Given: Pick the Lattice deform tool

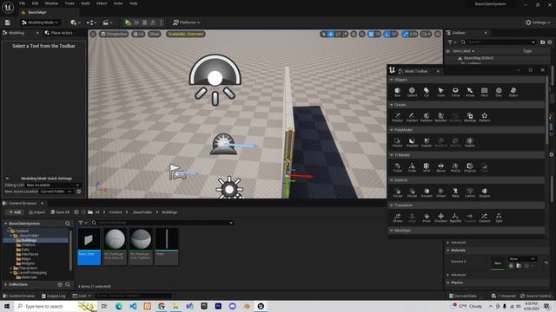Looking at the screenshot, I should [x=470, y=192].
